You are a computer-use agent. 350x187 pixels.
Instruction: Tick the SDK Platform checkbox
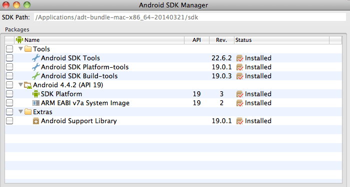(9, 94)
